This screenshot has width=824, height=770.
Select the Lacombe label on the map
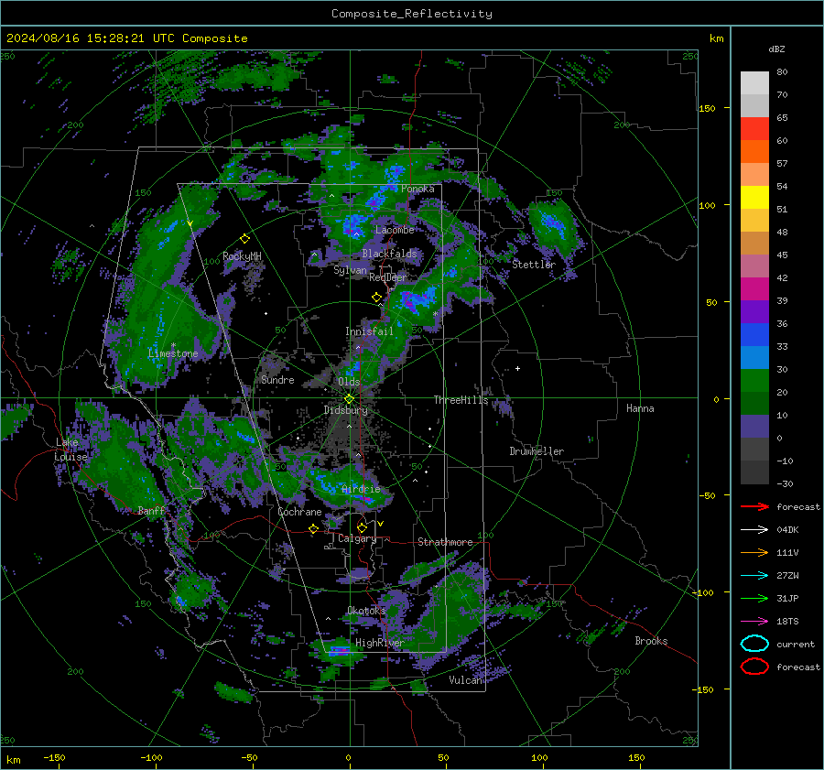(x=394, y=230)
